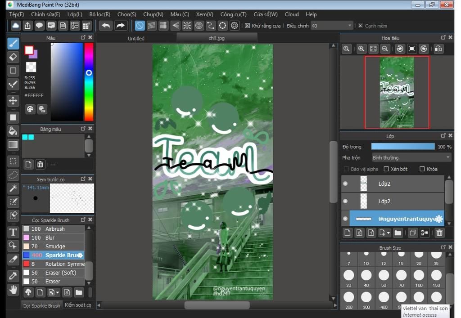
Task: Click the rainbow hue bar
Action: pos(89,82)
